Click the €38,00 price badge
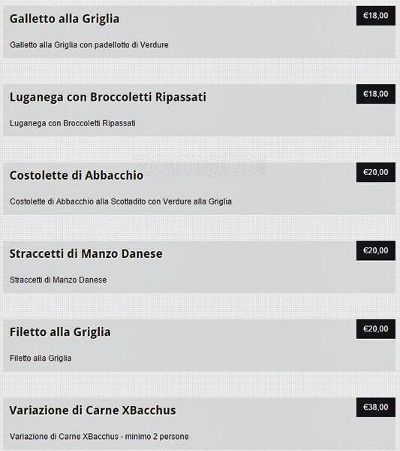The height and width of the screenshot is (451, 400). (x=375, y=407)
